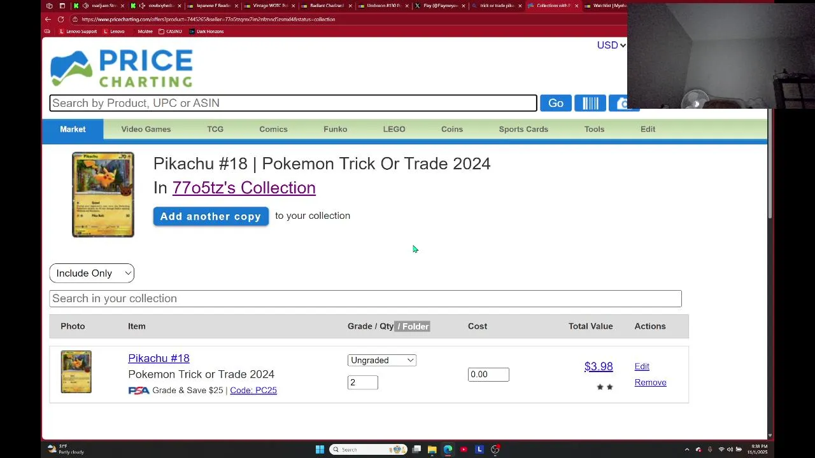Open Wi-Fi network tray icon

(721, 450)
